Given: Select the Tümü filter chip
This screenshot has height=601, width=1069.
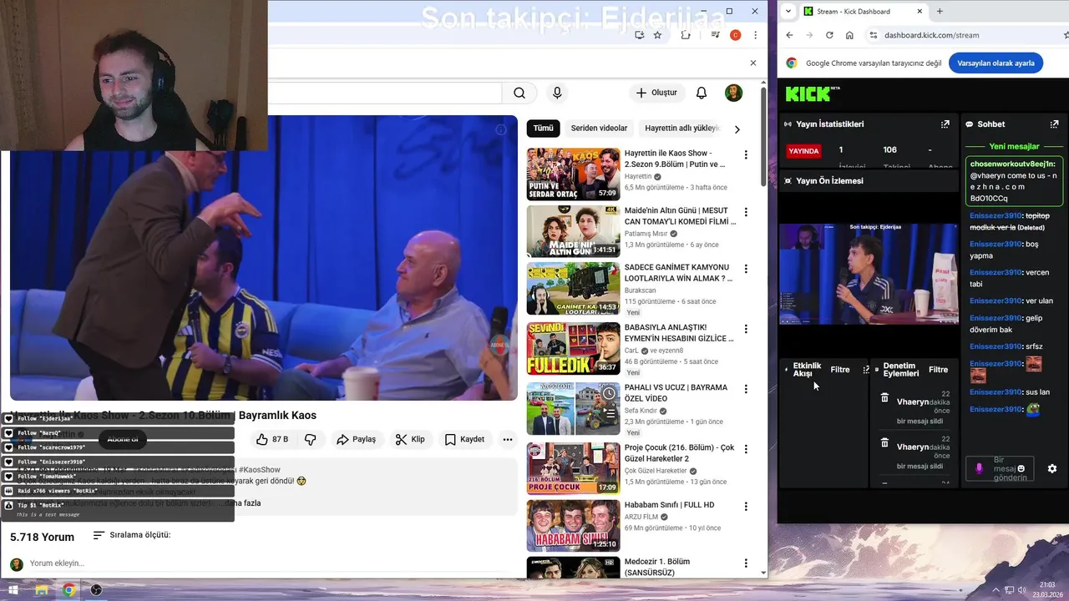Looking at the screenshot, I should [x=544, y=129].
